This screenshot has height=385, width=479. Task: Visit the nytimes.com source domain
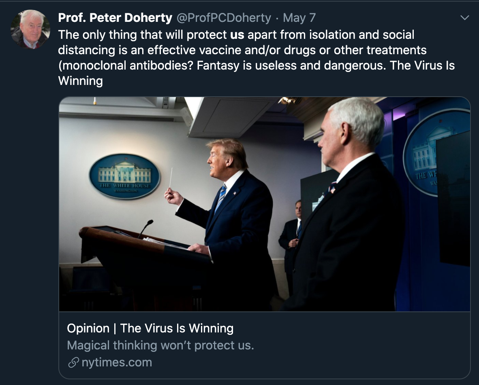(117, 362)
